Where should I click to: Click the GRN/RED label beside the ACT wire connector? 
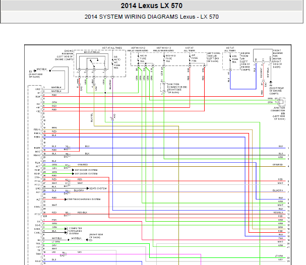tap(83, 165)
